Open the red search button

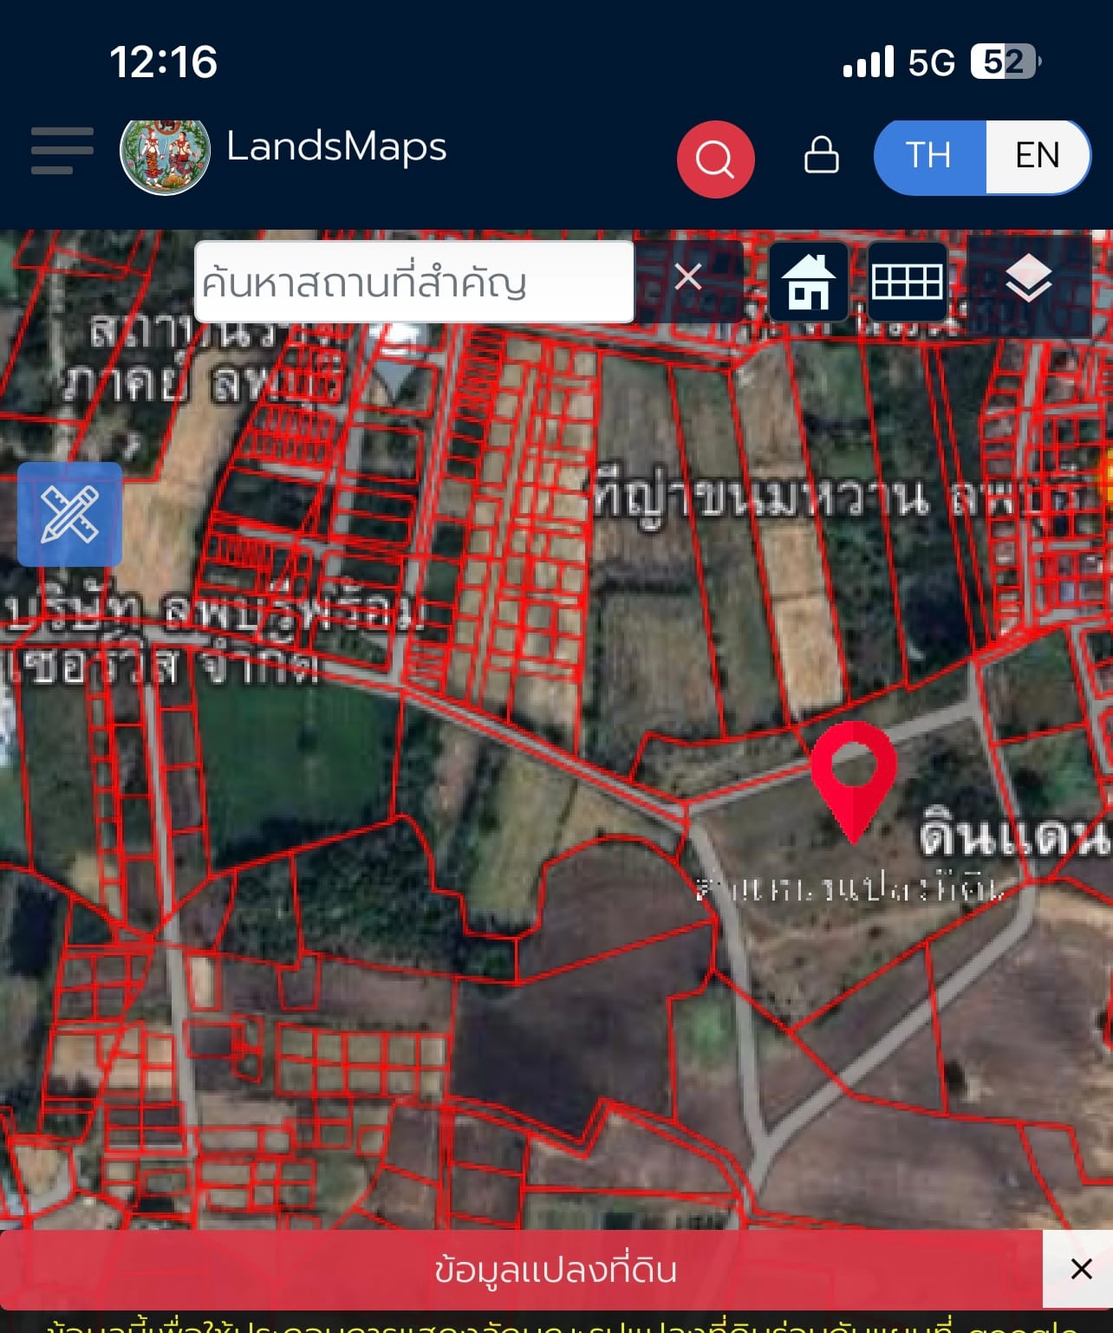pos(715,159)
